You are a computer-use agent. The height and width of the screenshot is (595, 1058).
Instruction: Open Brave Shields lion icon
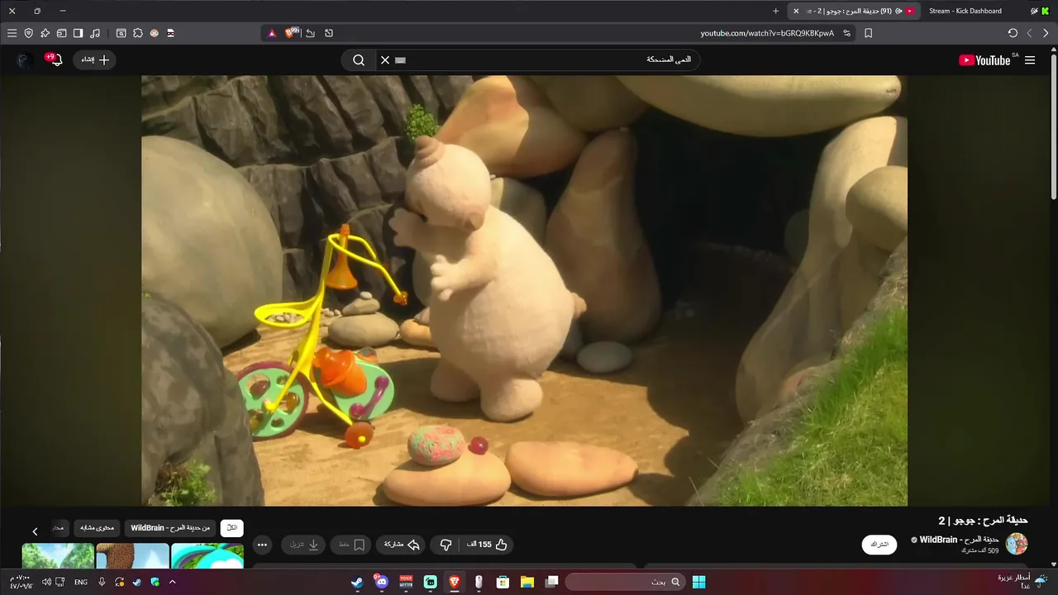coord(291,33)
